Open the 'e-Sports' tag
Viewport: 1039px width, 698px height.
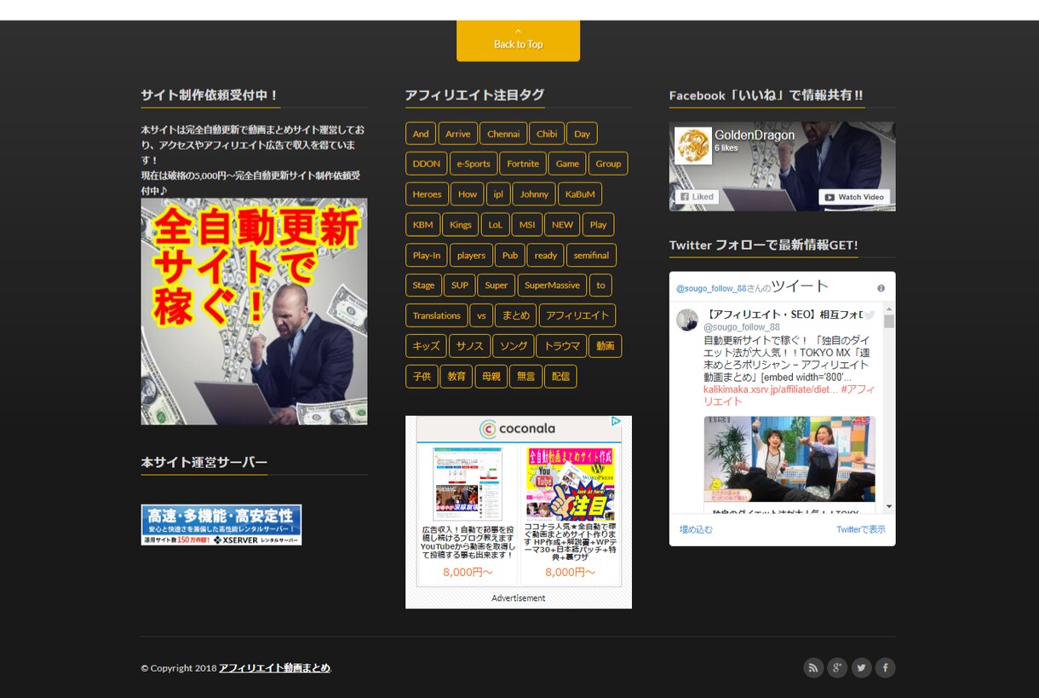pyautogui.click(x=474, y=164)
